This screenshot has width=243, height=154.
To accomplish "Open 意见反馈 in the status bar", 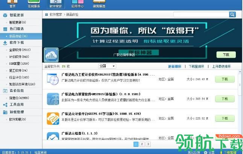I will tap(194, 152).
